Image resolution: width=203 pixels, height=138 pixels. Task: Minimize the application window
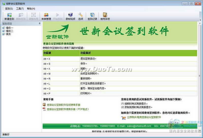pos(185,4)
